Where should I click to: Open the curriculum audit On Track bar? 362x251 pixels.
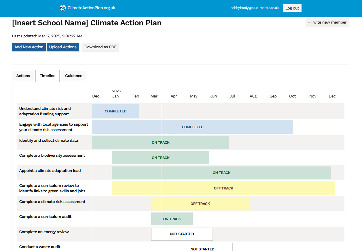(x=172, y=219)
